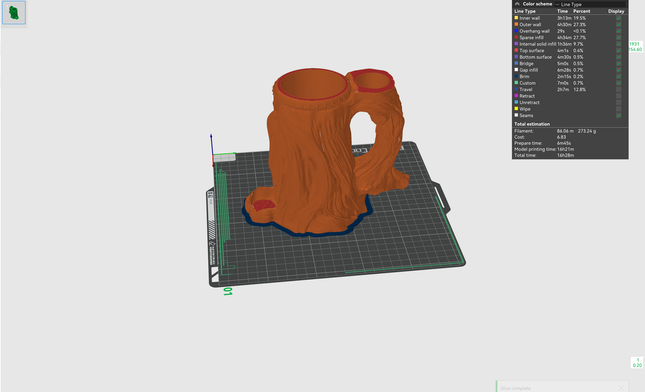Collapse the Color scheme legend panel
Screen dimensions: 645x392
[517, 4]
